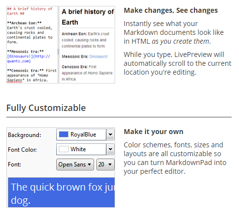Screen dimensions: 239x219
Task: Expand the Open Sans font dropdown
Action: 75,164
